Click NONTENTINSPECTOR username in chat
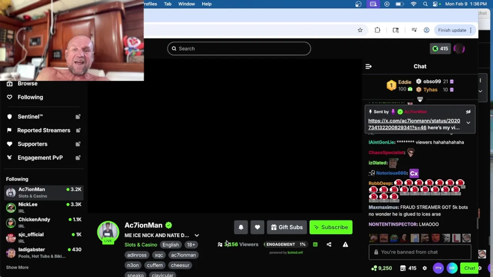Image resolution: width=493 pixels, height=277 pixels. [x=392, y=224]
